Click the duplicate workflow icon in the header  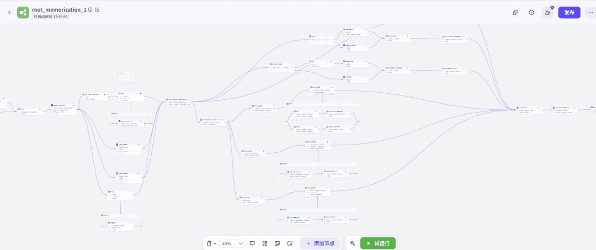tap(515, 12)
